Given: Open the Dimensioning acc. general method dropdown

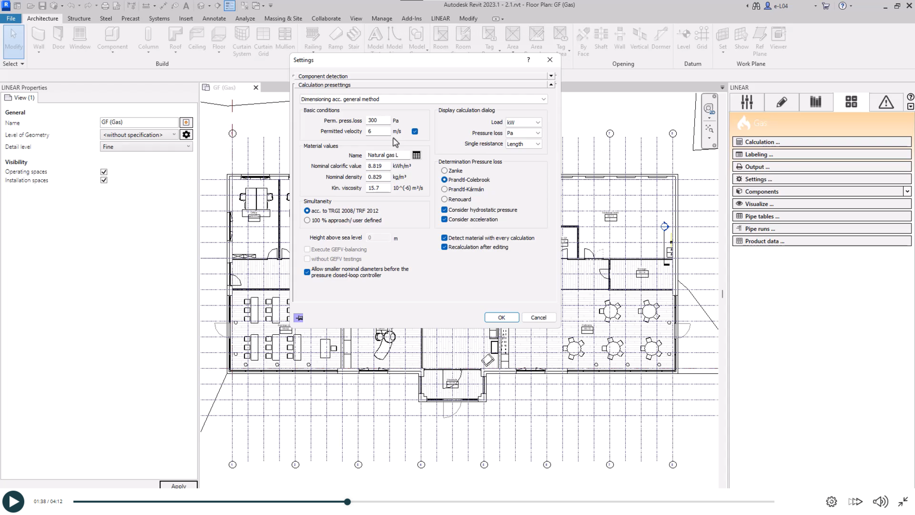Looking at the screenshot, I should click(423, 99).
